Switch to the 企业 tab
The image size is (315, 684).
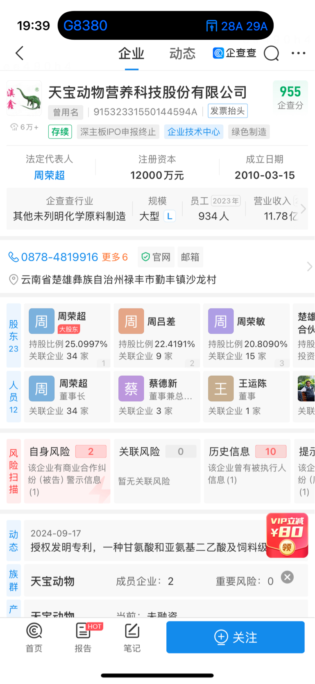click(131, 54)
